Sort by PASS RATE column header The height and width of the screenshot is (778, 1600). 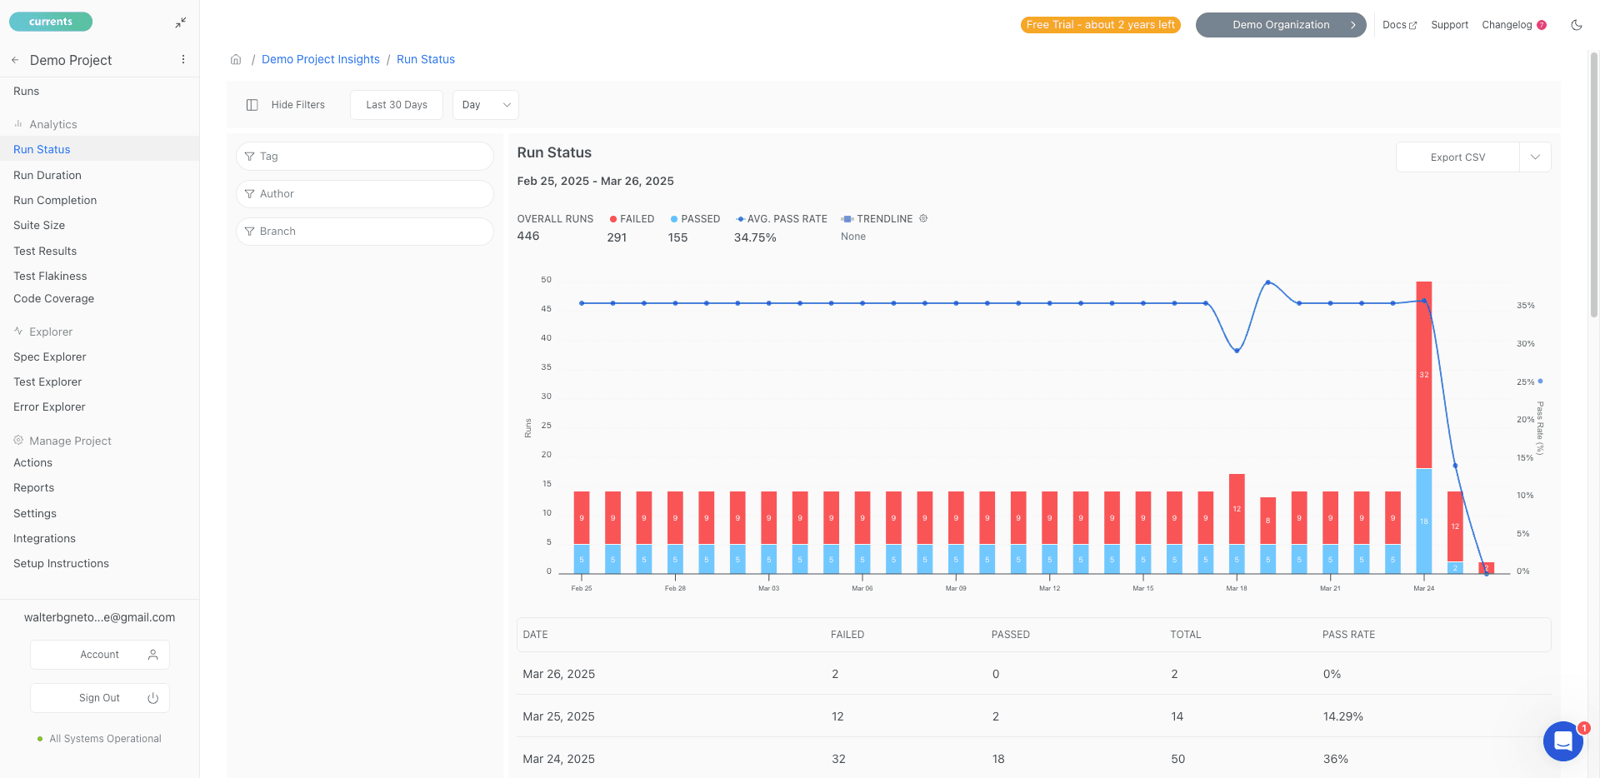[1348, 635]
